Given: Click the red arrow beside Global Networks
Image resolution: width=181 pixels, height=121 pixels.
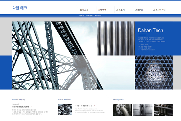Looking at the screenshot, I should pos(31,107).
